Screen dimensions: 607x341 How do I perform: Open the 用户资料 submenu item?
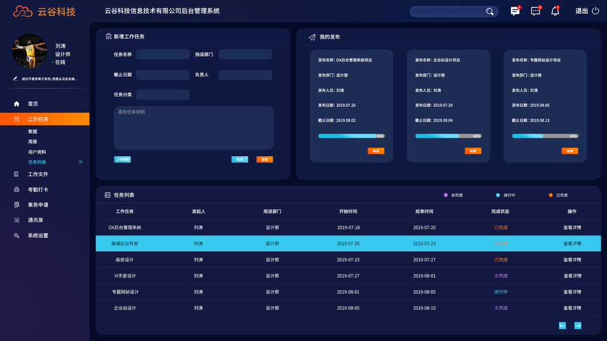(x=37, y=152)
